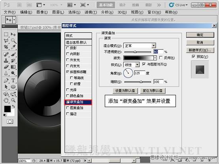
Task: Select the Type tool
Action: click(x=13, y=81)
